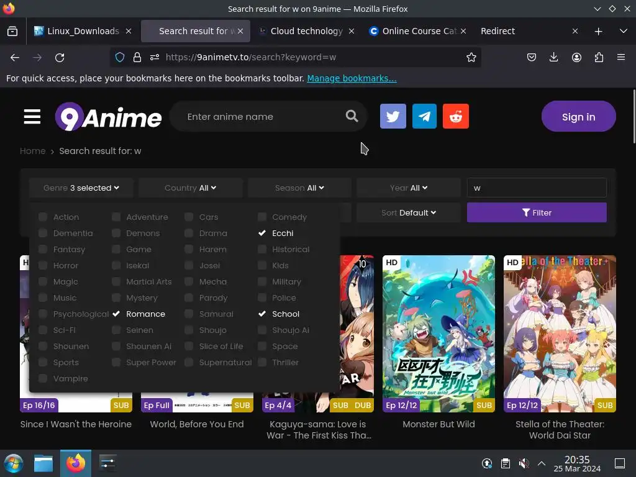Uncheck the School genre
636x477 pixels.
coord(262,314)
